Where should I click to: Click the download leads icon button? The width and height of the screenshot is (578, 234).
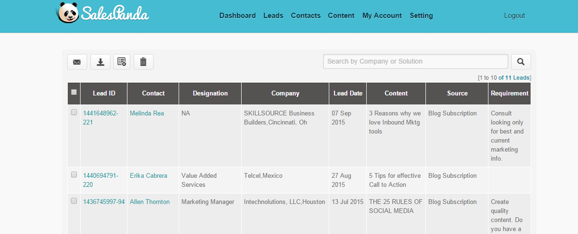point(100,62)
